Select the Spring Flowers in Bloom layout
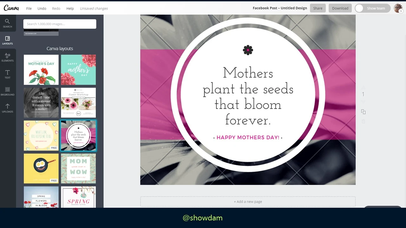The height and width of the screenshot is (228, 406). [41, 197]
